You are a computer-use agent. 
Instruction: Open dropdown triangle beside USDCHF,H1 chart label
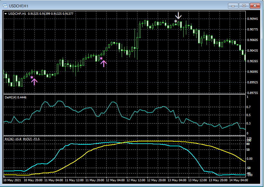[x=5, y=13]
